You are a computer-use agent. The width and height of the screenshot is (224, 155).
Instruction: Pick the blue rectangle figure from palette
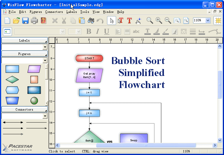pos(12,69)
